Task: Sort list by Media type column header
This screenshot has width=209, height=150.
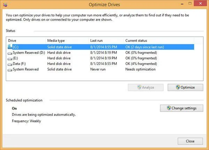Action: pyautogui.click(x=66, y=40)
